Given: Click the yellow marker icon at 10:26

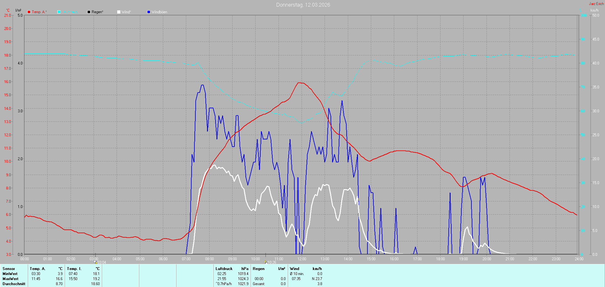Looking at the screenshot, I should pyautogui.click(x=265, y=262).
